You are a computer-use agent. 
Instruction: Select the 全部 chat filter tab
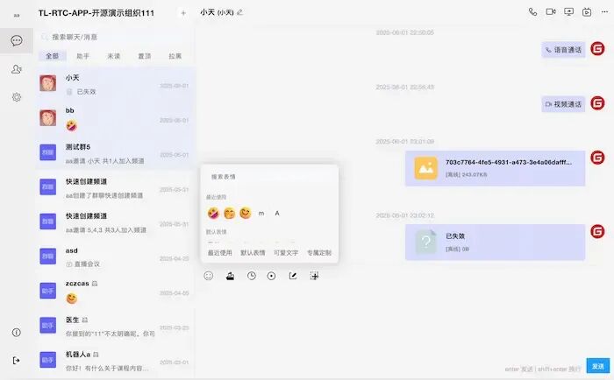[52, 56]
